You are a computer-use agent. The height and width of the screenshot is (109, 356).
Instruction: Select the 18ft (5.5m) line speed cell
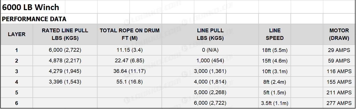(275, 50)
